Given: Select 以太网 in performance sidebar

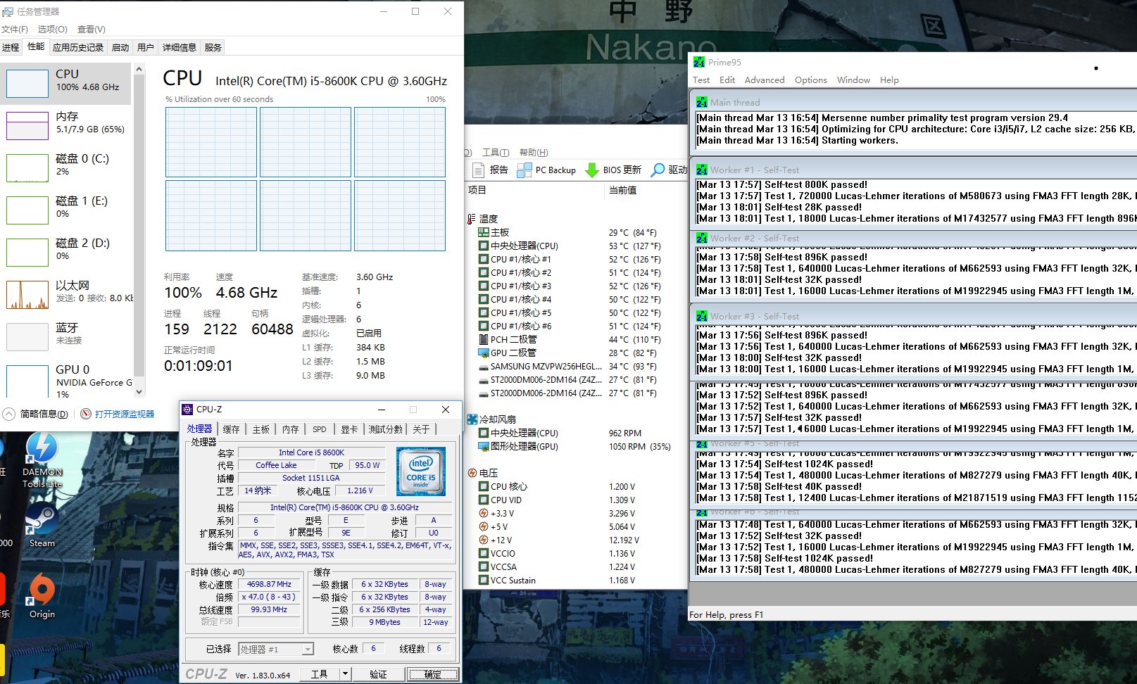Looking at the screenshot, I should 65,293.
